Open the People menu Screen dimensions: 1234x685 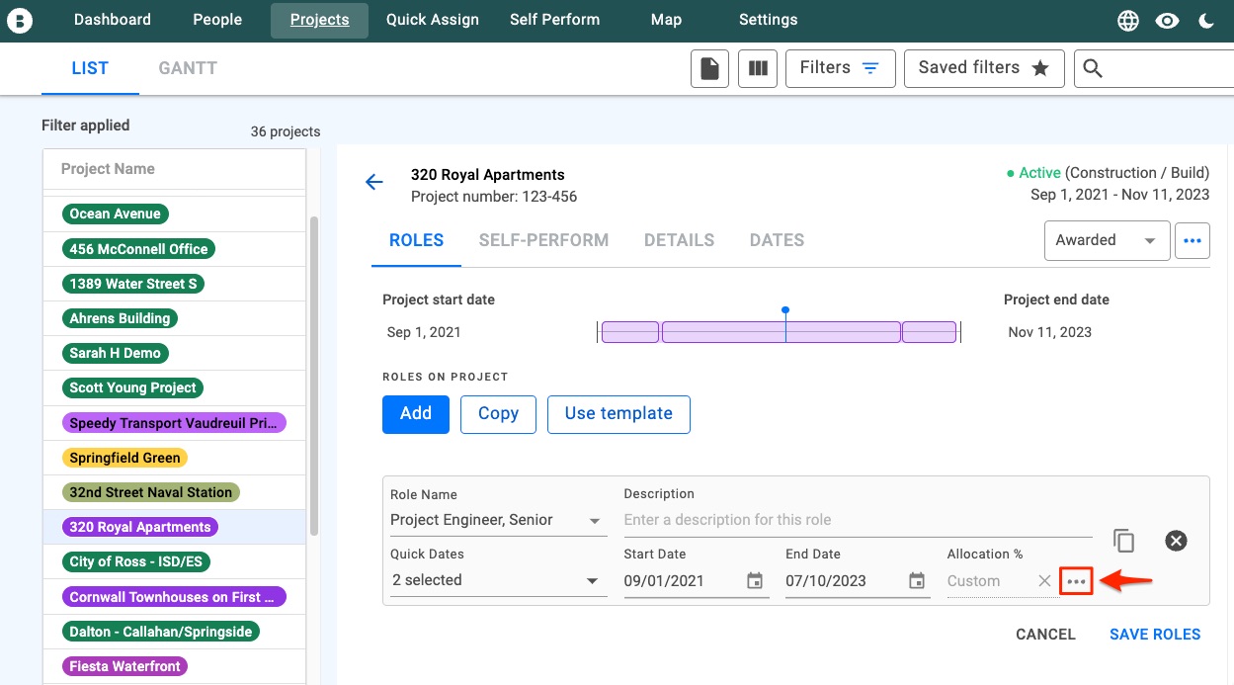pyautogui.click(x=217, y=20)
